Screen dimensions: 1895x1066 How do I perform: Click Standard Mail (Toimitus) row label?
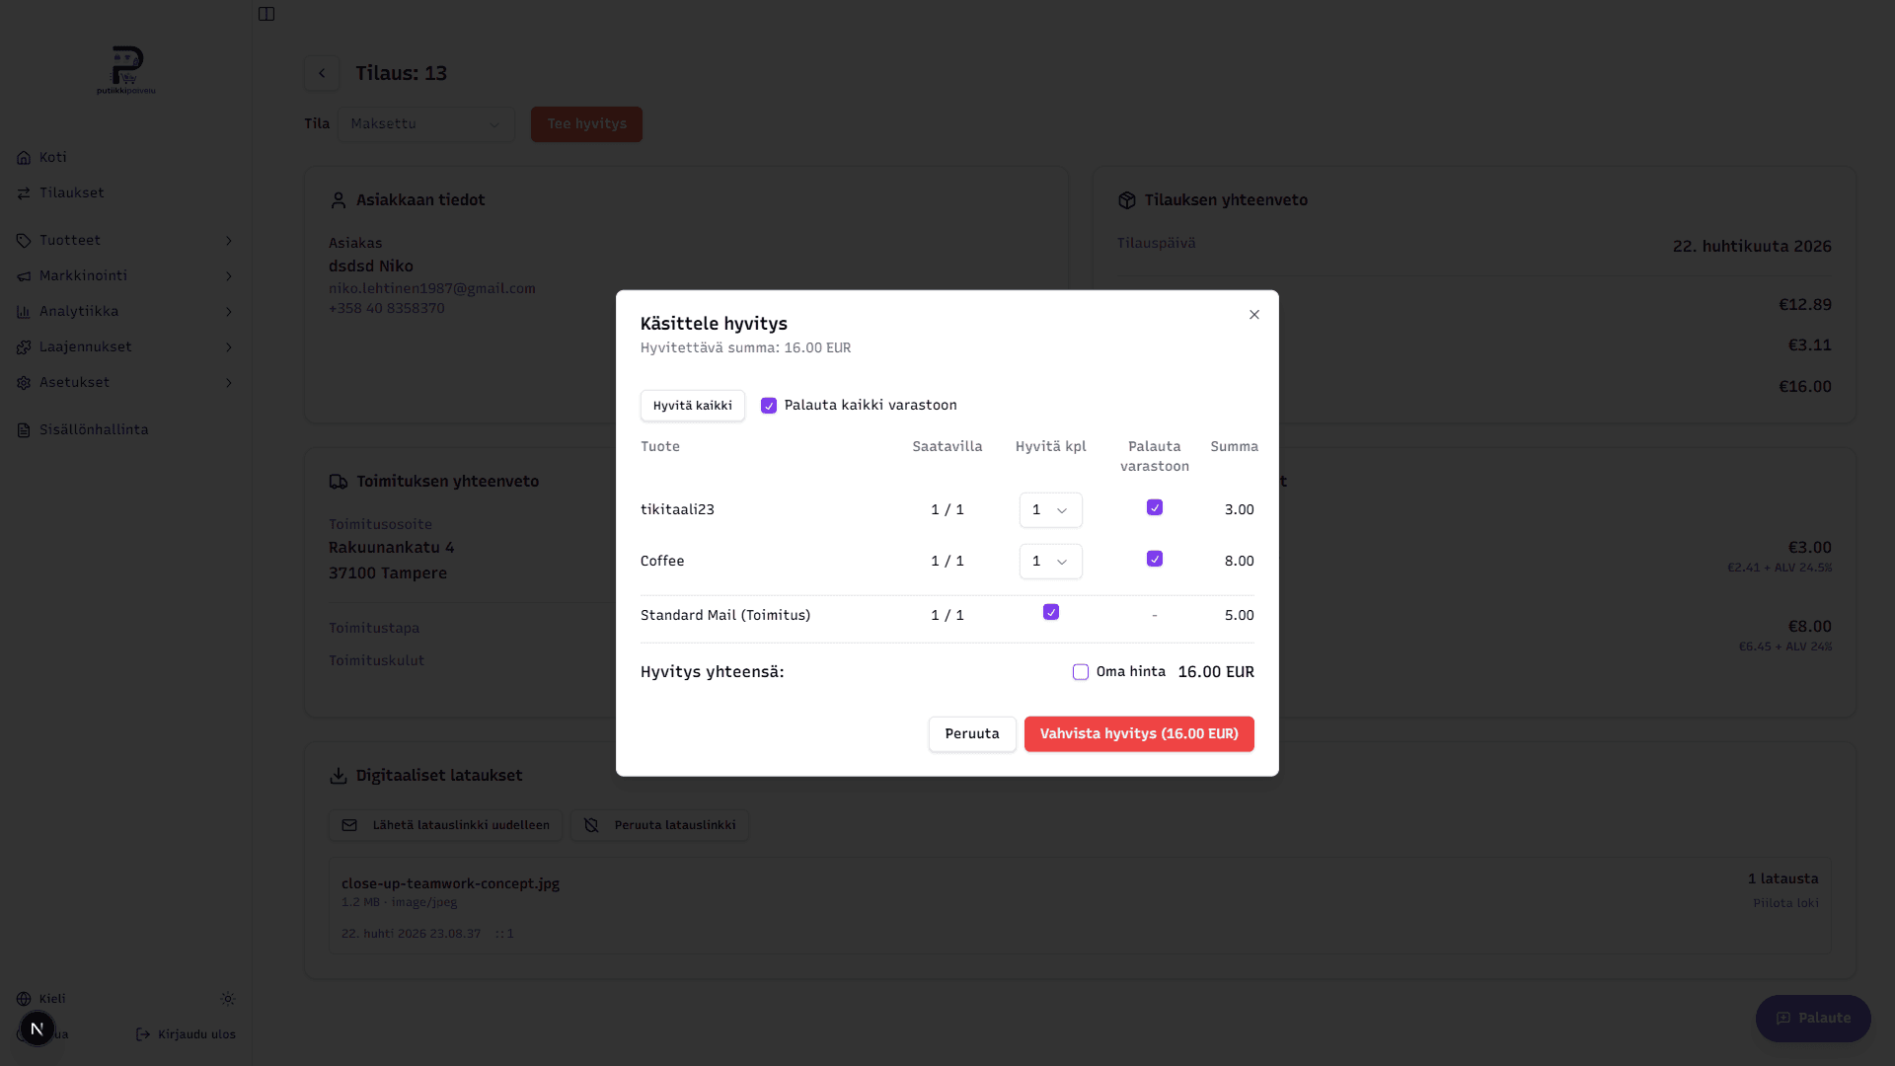pyautogui.click(x=725, y=616)
